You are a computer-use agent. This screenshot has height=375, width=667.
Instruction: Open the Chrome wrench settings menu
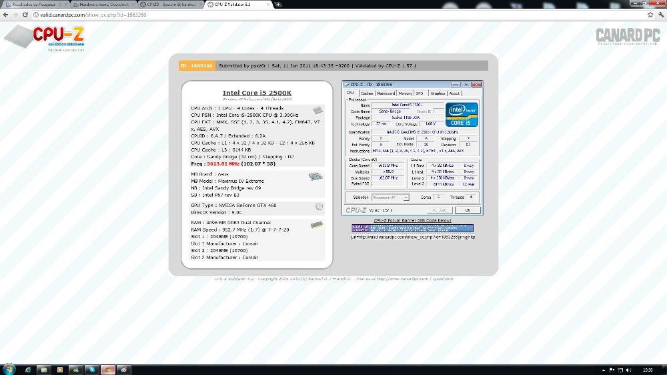pyautogui.click(x=661, y=15)
